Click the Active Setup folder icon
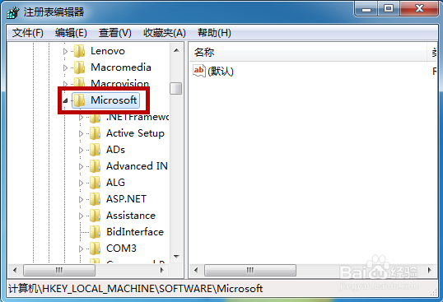The height and width of the screenshot is (302, 443). (x=96, y=133)
